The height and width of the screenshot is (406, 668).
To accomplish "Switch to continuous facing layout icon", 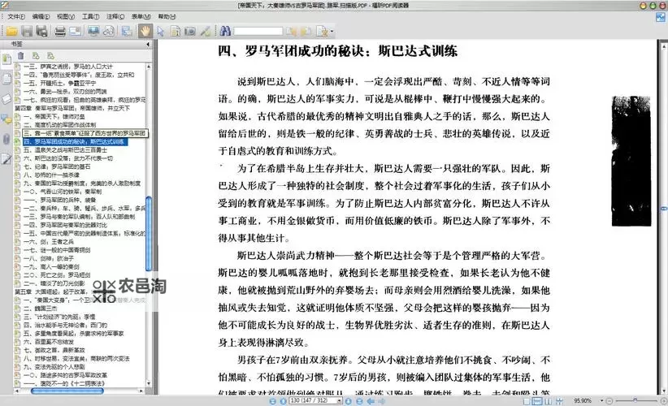I will coord(559,401).
